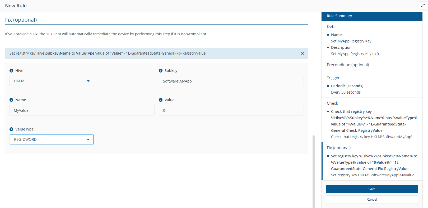Dismiss the selected Fix registry template
The image size is (428, 208).
(302, 53)
